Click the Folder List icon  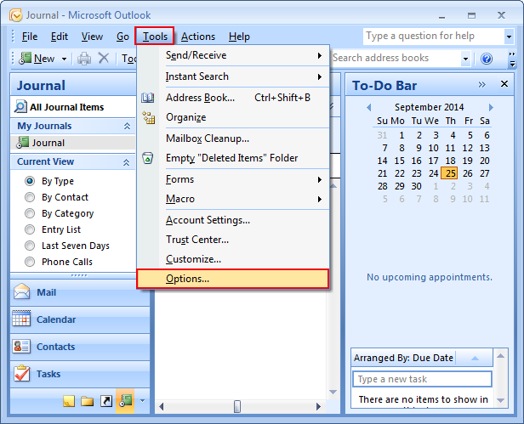(88, 401)
